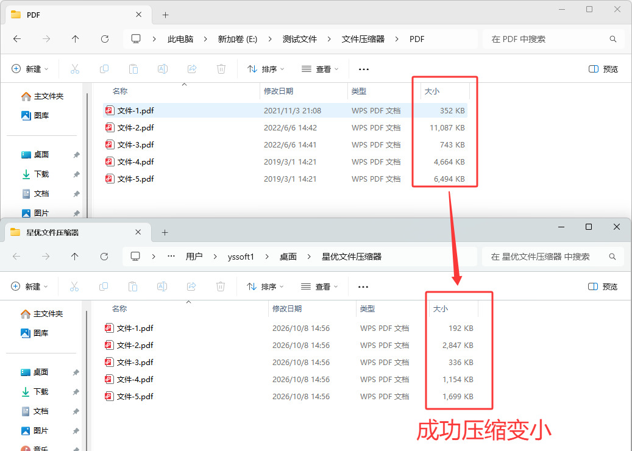Viewport: 632px width, 451px height.
Task: Open more options in PDF window toolbar
Action: tap(364, 69)
